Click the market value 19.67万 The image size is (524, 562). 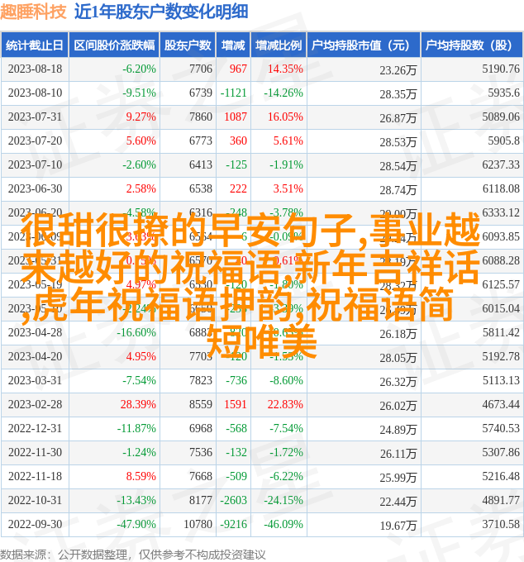(398, 526)
